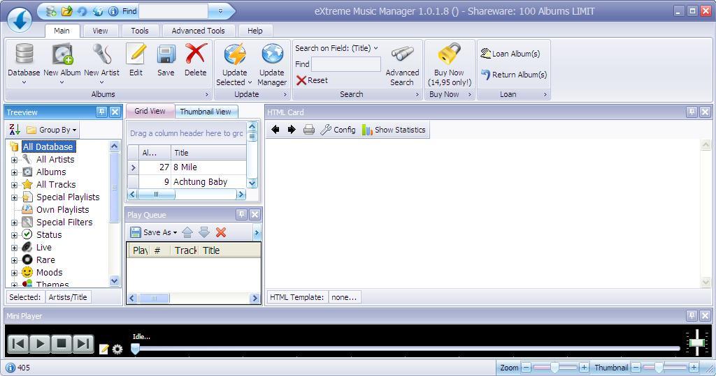Increase zoom with plus button

point(584,368)
